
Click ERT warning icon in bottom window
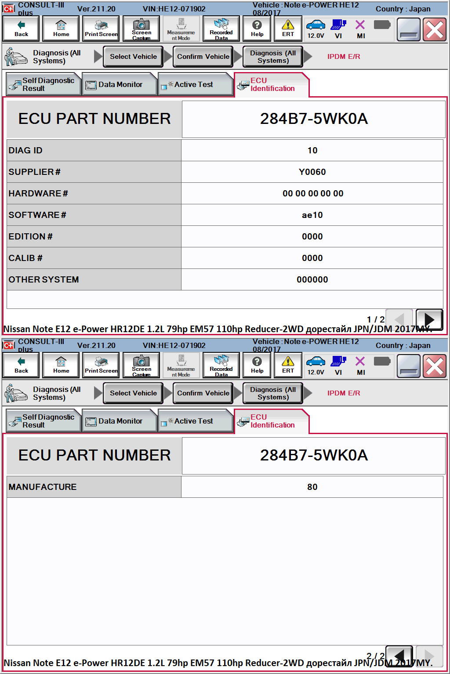288,365
